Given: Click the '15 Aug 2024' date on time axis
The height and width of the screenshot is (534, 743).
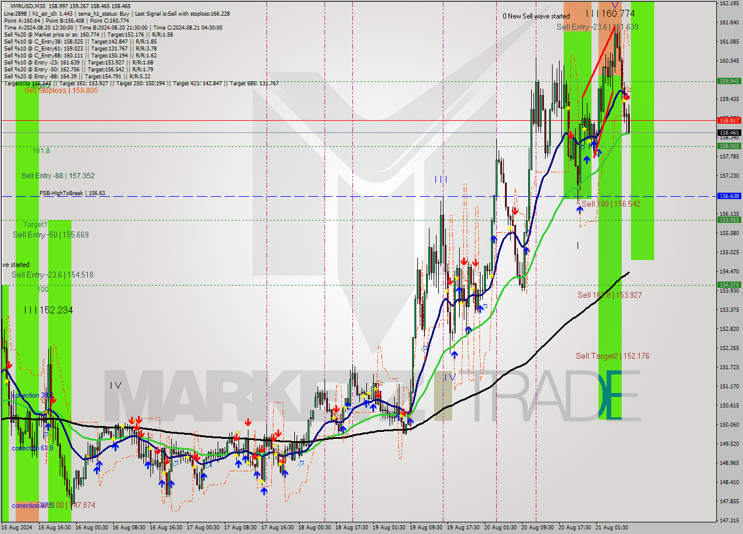Looking at the screenshot, I should pyautogui.click(x=16, y=528).
